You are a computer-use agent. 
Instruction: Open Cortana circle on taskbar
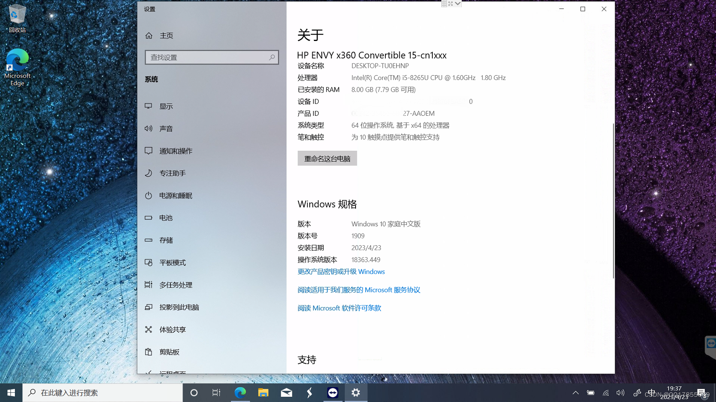[x=194, y=393]
